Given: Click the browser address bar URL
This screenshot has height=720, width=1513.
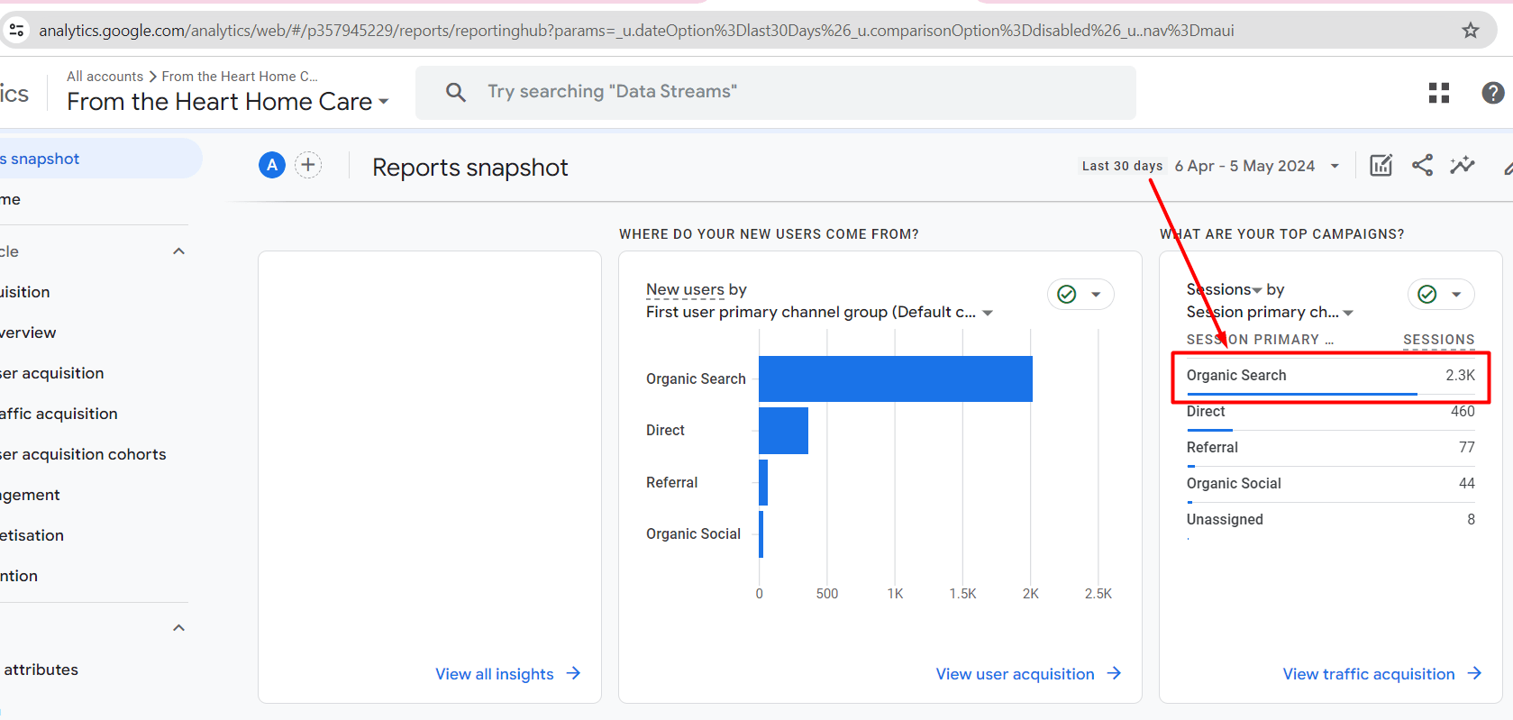Looking at the screenshot, I should (x=636, y=31).
